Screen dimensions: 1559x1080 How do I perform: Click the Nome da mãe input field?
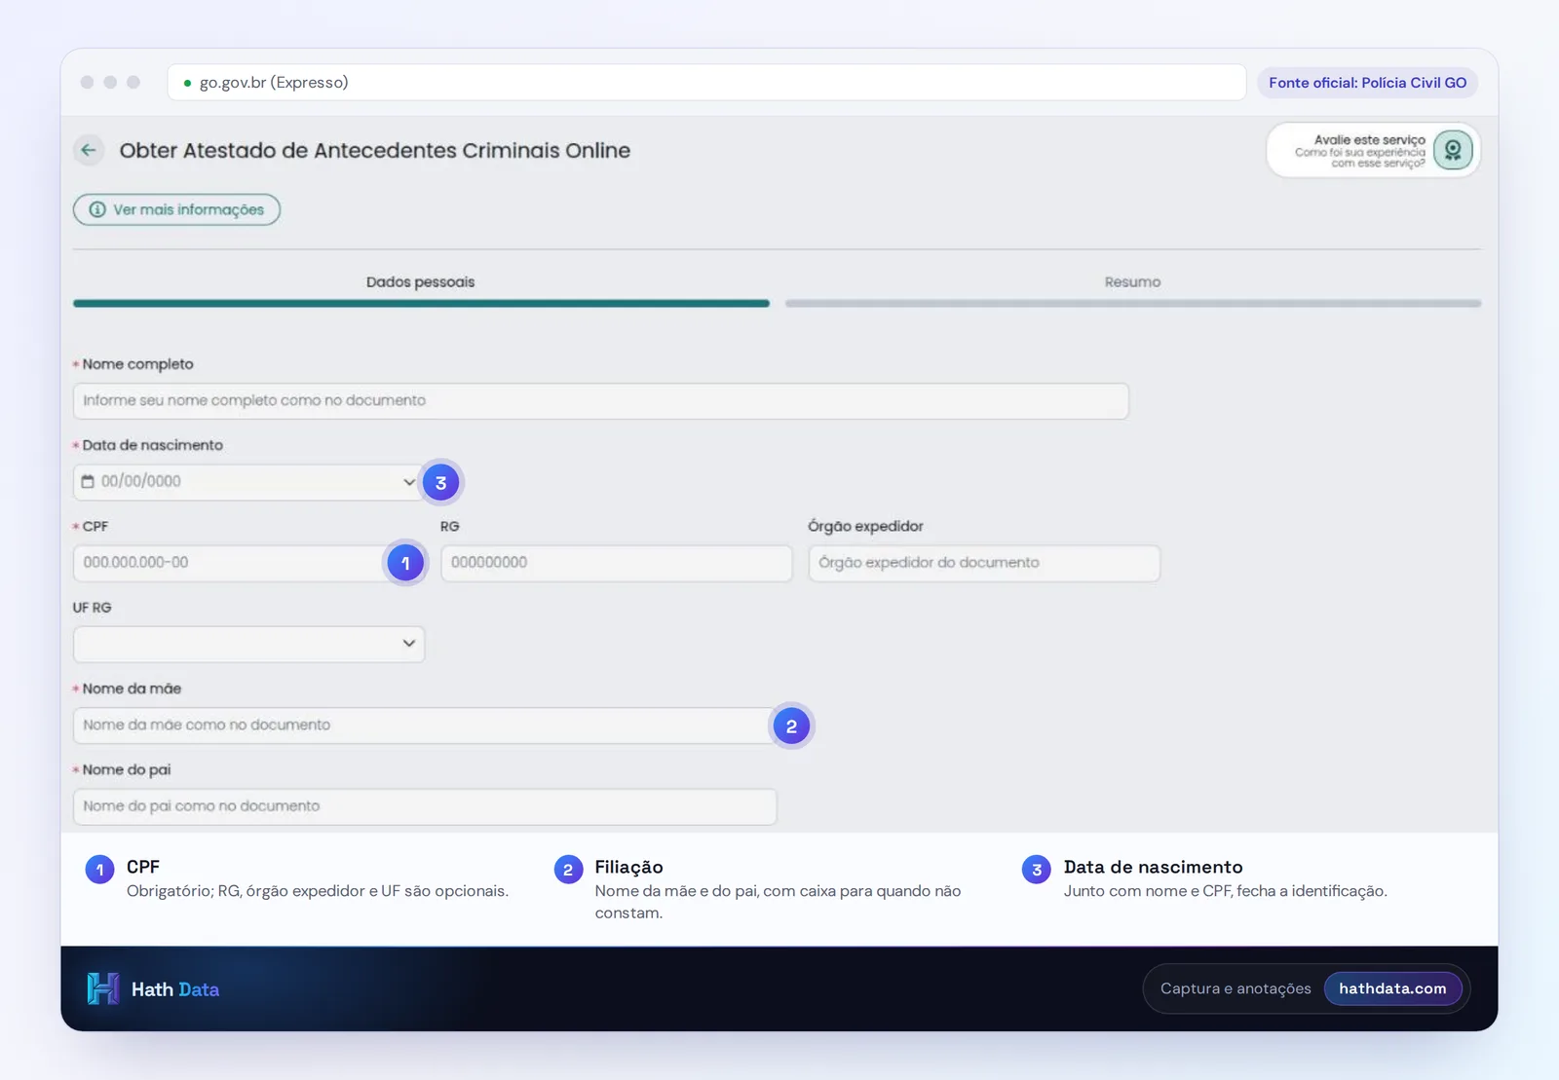tap(425, 726)
